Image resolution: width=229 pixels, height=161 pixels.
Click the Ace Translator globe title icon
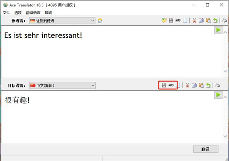(5, 5)
